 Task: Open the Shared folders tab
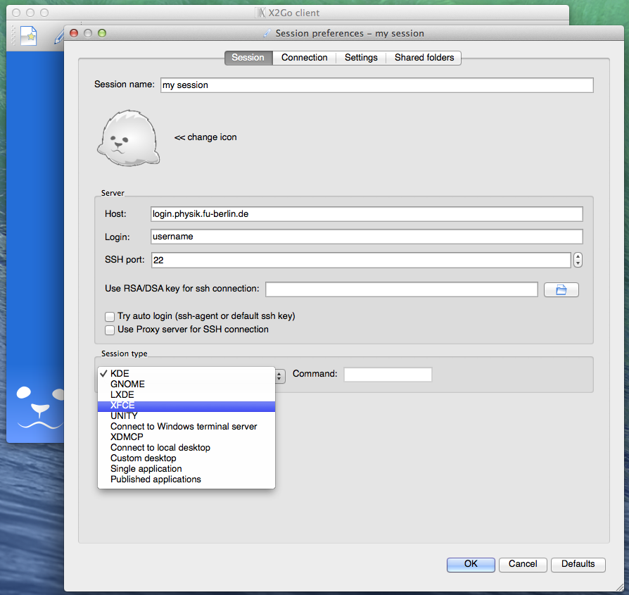point(424,58)
